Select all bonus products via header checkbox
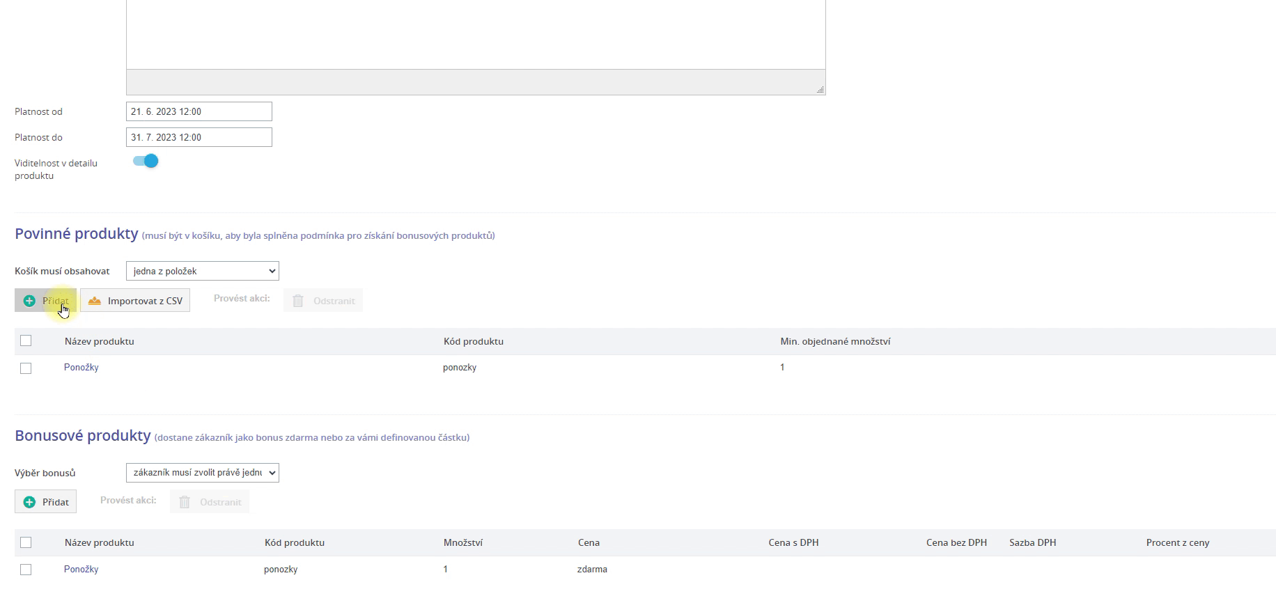Screen dimensions: 1276x603 tap(26, 542)
